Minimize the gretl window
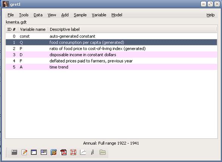The height and width of the screenshot is (162, 222). (203, 4)
